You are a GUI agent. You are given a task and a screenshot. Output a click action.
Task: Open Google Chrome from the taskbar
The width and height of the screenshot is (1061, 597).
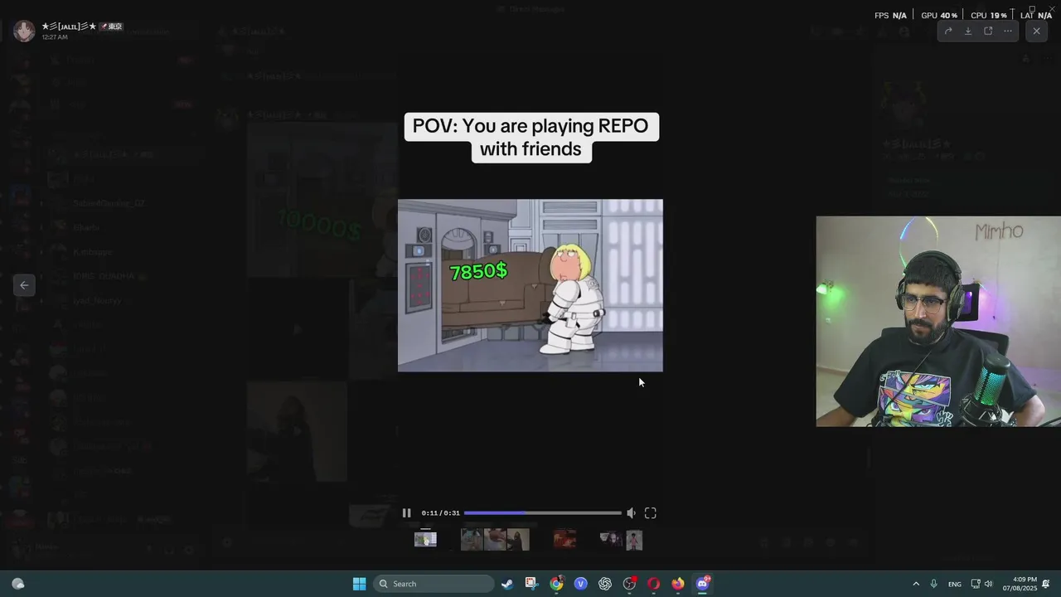point(556,584)
